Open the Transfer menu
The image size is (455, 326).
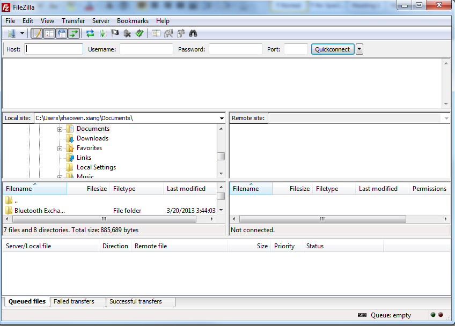(x=73, y=21)
